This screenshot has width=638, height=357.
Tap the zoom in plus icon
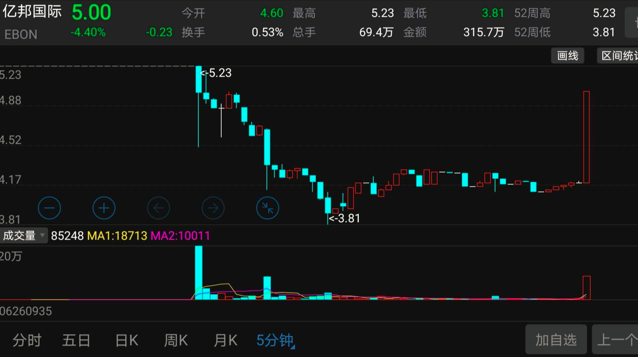104,208
